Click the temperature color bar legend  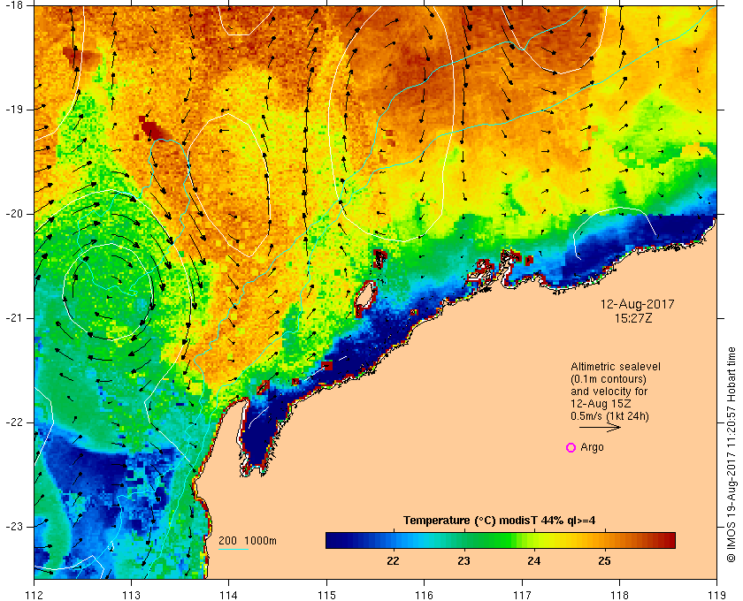click(x=501, y=540)
